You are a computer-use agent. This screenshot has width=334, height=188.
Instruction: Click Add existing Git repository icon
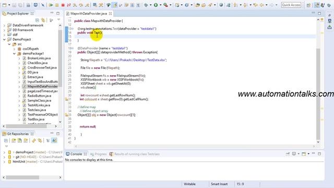(x=14, y=140)
